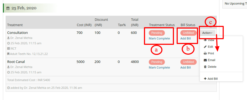Screen dimensions: 247x100
Task: Click the pencil icon for Edit
Action: point(205,47)
